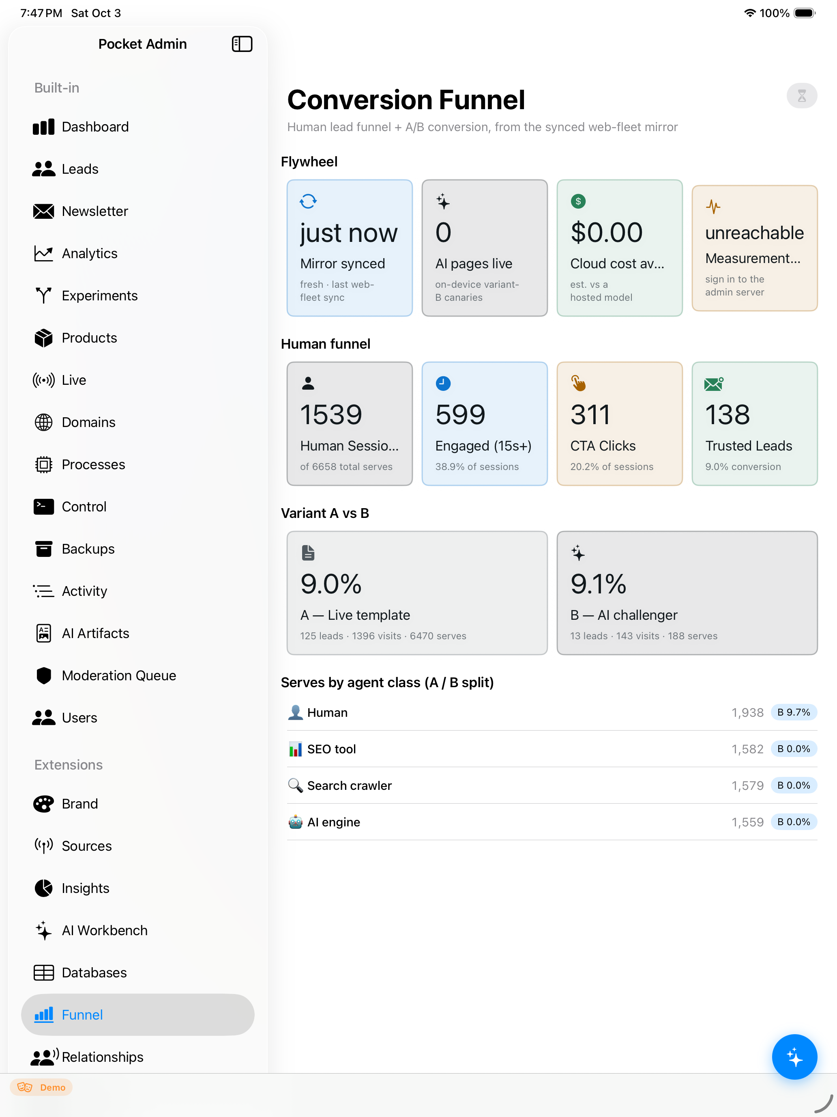The image size is (837, 1117).
Task: Toggle the sidebar panel icon
Action: click(242, 44)
